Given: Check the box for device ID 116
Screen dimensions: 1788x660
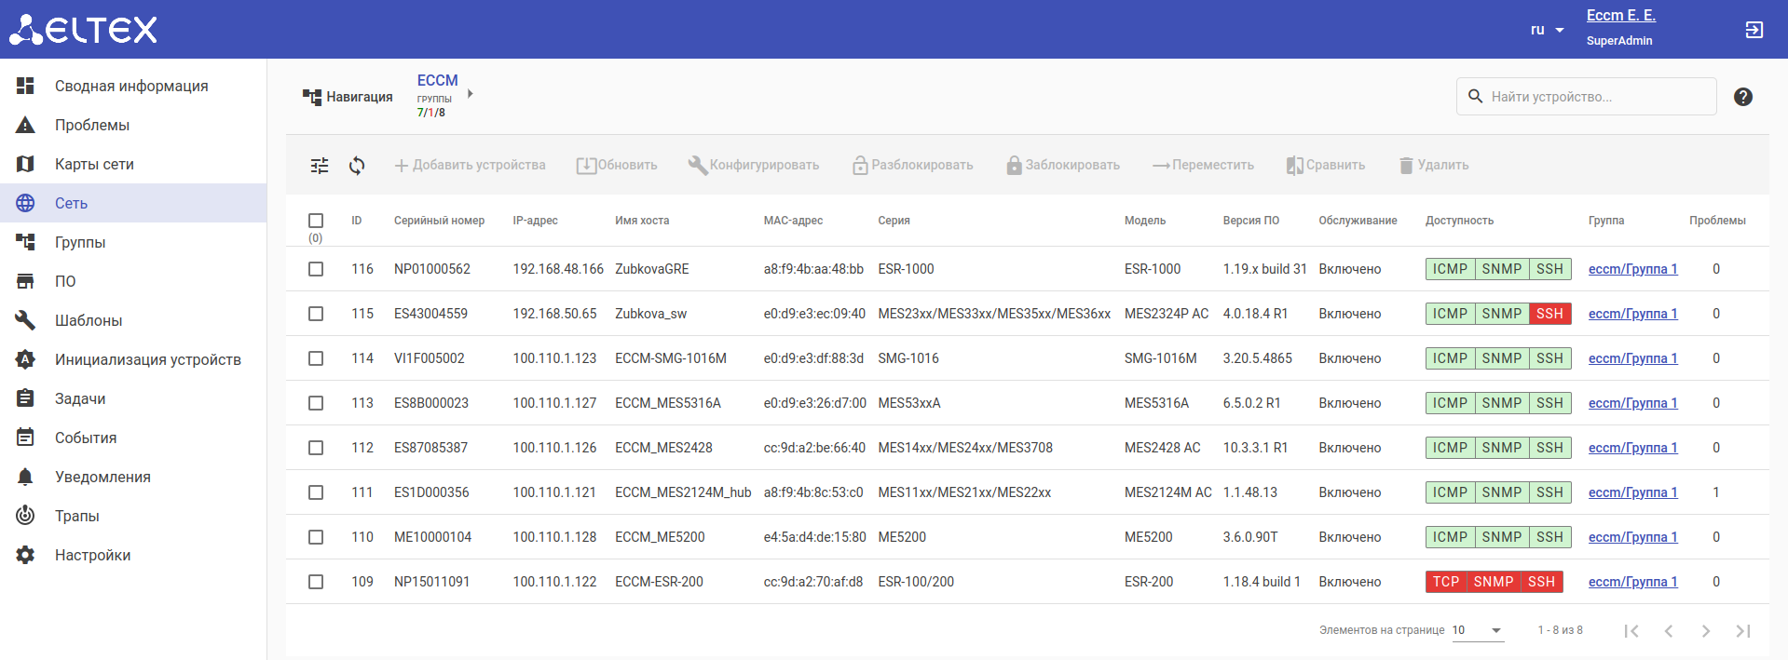Looking at the screenshot, I should pos(316,269).
